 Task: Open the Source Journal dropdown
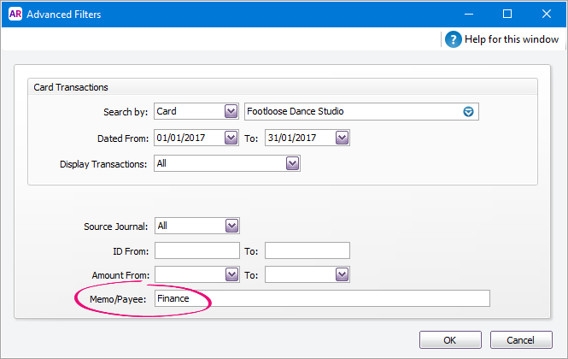231,226
